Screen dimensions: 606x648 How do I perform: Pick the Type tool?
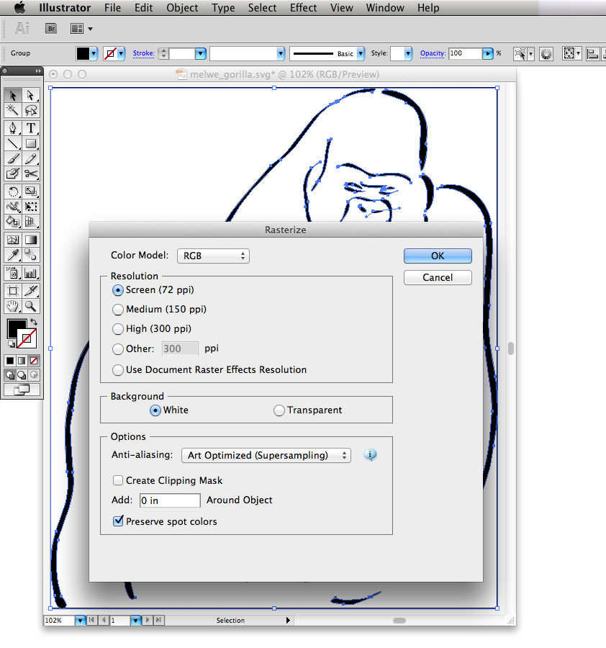[30, 127]
